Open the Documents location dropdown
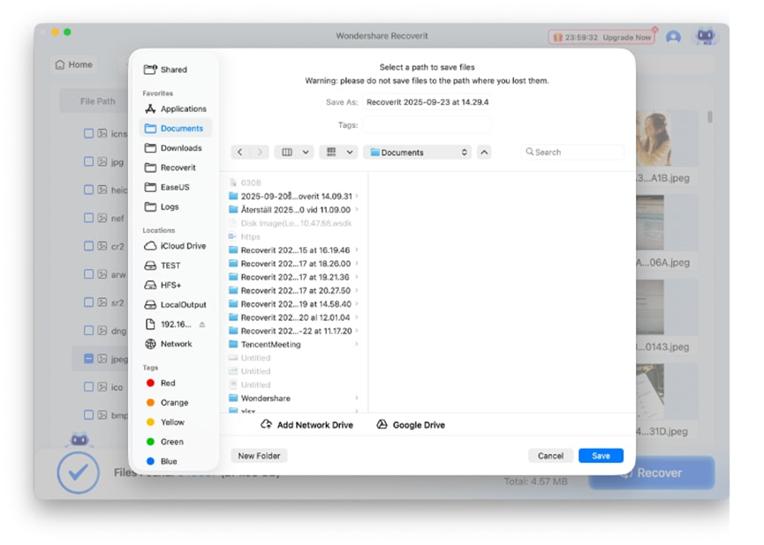The width and height of the screenshot is (764, 545). (x=420, y=153)
